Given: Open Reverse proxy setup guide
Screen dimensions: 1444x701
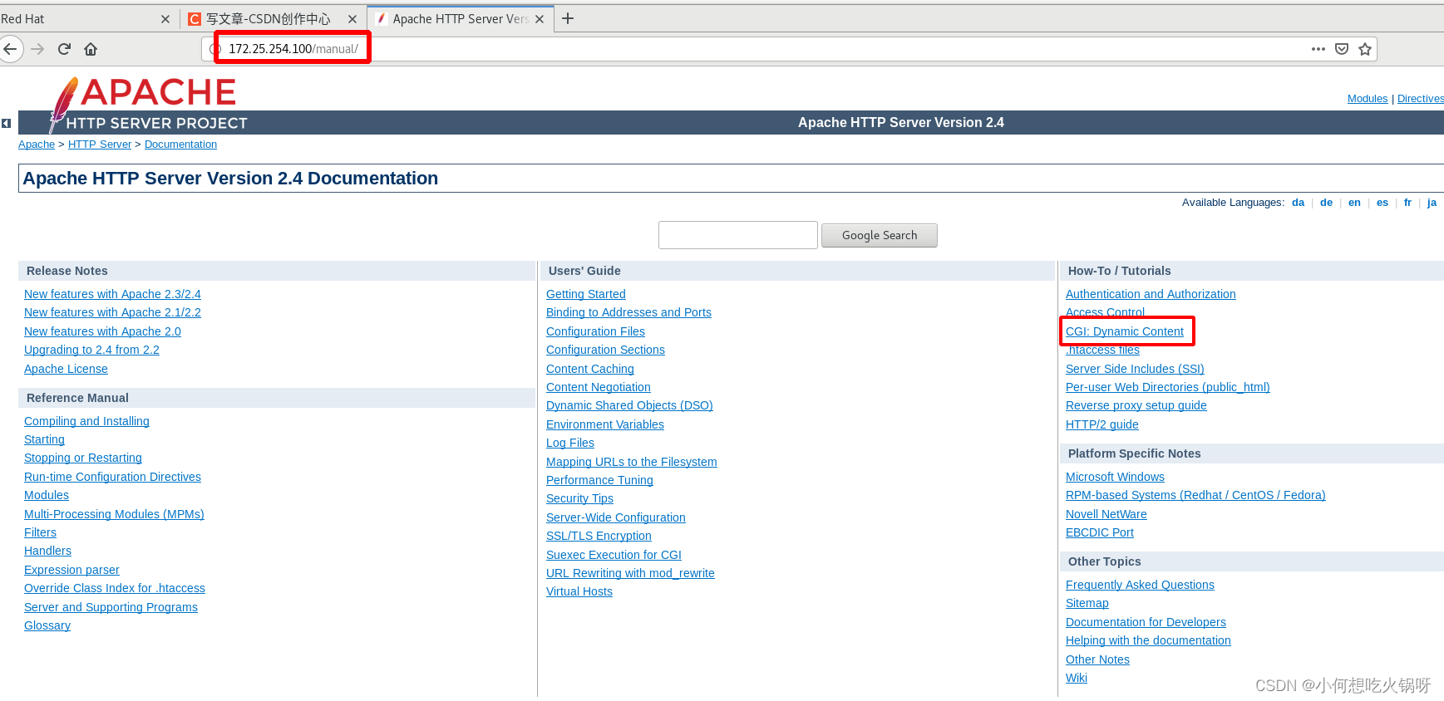Looking at the screenshot, I should coord(1136,405).
